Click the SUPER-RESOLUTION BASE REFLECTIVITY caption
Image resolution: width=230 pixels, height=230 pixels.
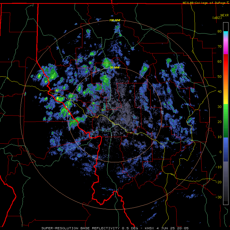(x=80, y=228)
